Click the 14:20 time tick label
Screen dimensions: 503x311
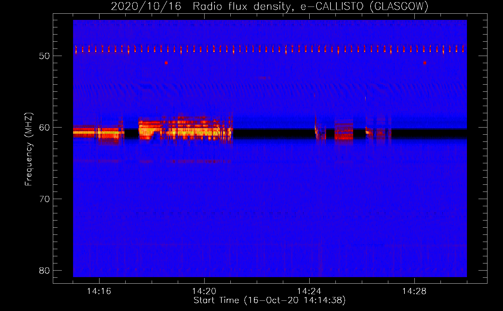[x=204, y=291]
